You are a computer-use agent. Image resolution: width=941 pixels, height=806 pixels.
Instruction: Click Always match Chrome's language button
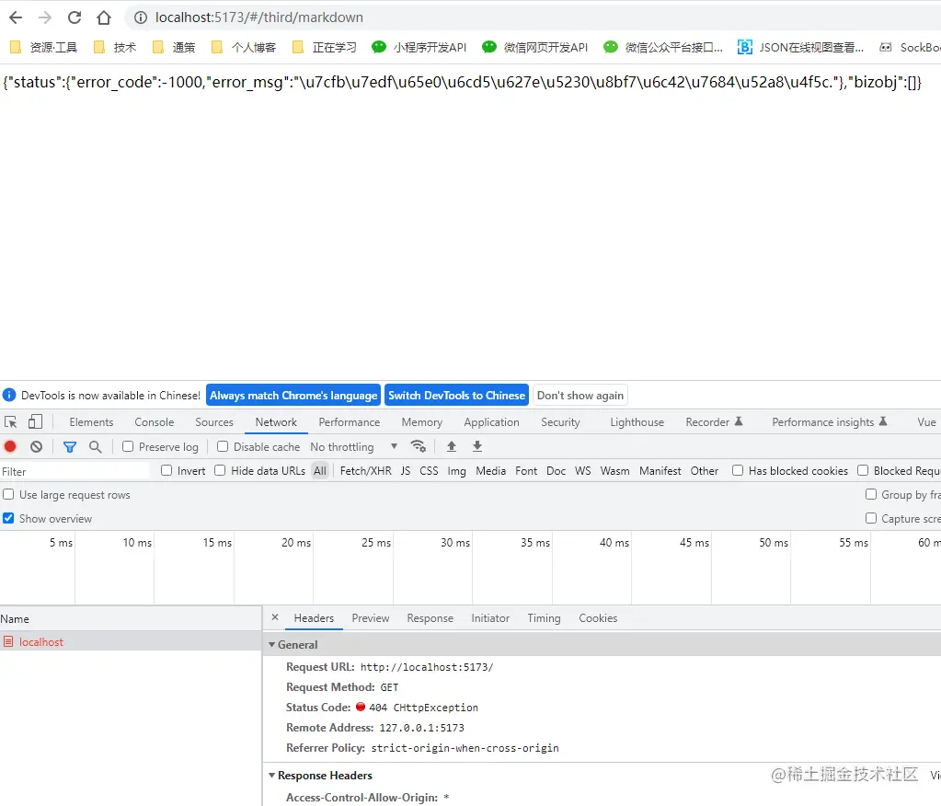click(x=293, y=395)
